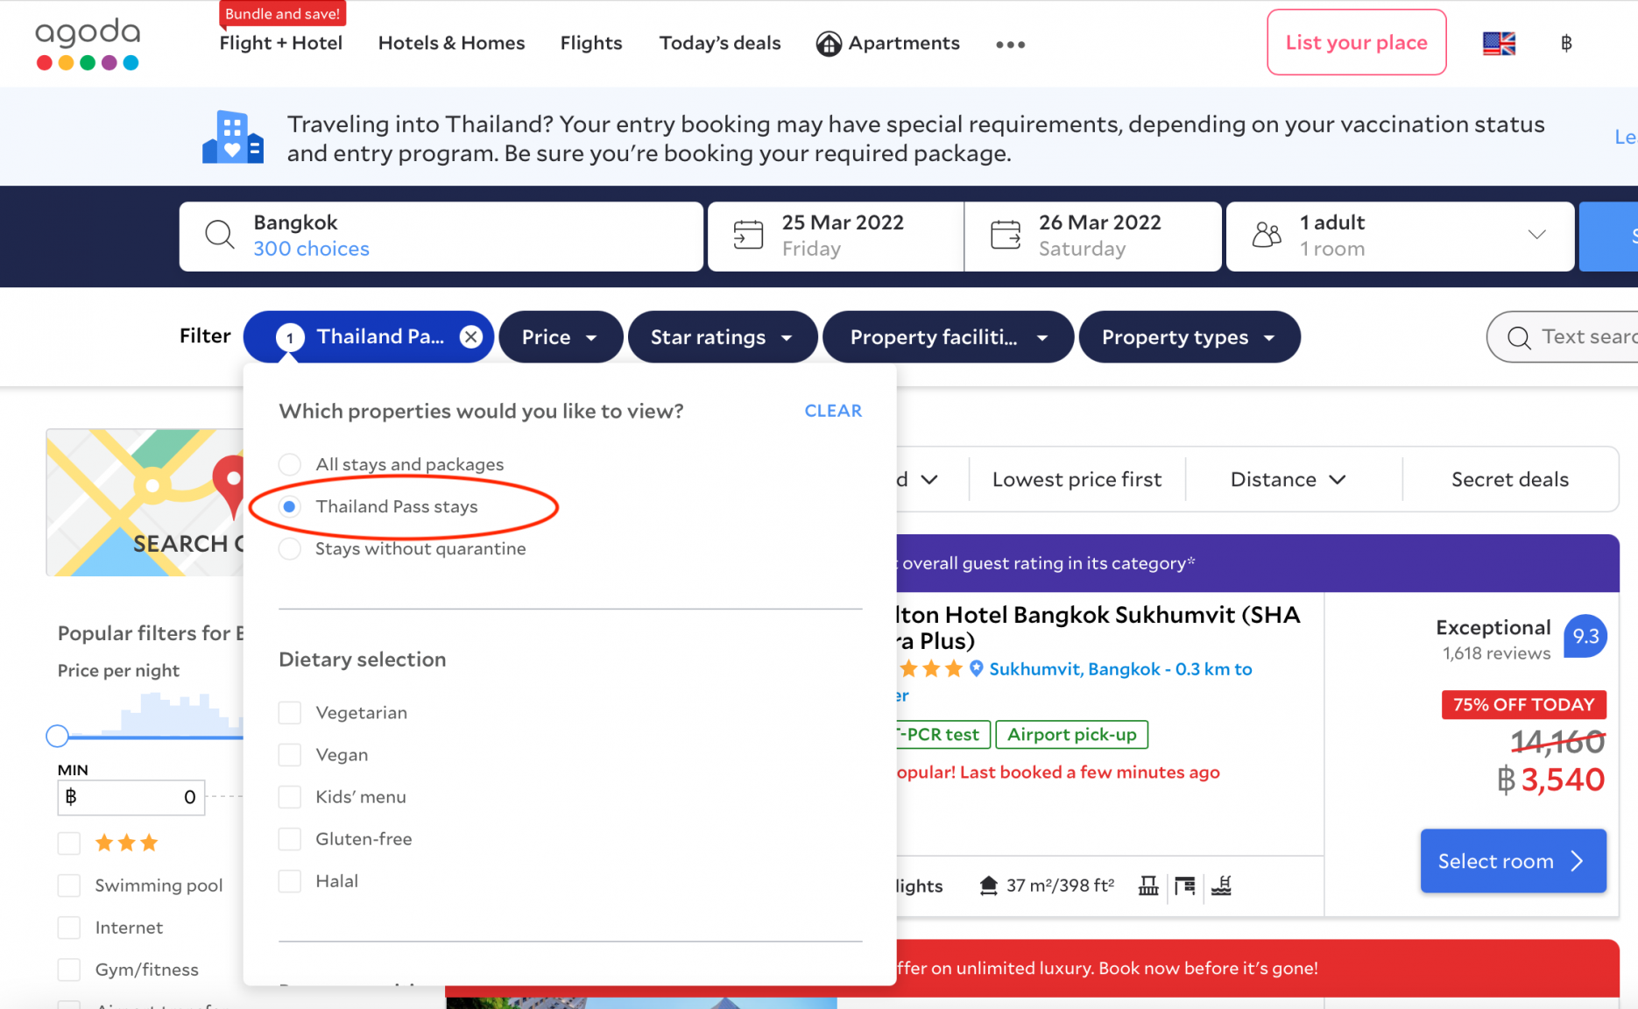Open the agoda logo home link

tap(88, 44)
